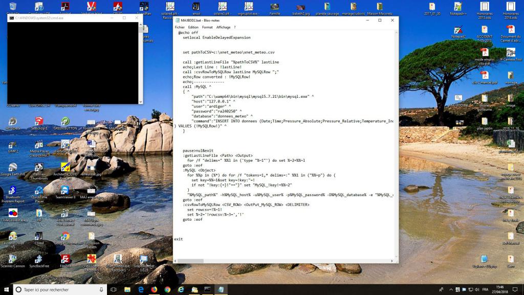Click the right scroll arrow in Bloc-notes
The width and height of the screenshot is (524, 295).
[x=392, y=261]
